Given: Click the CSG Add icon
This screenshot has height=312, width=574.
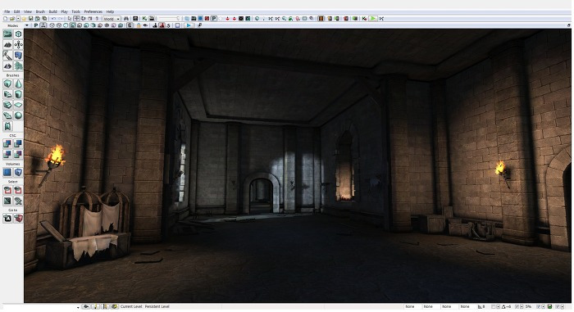Looking at the screenshot, I should pos(7,144).
